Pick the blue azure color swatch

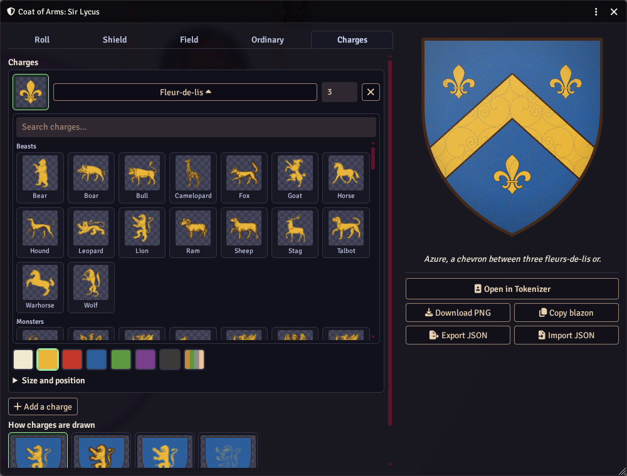tap(97, 359)
